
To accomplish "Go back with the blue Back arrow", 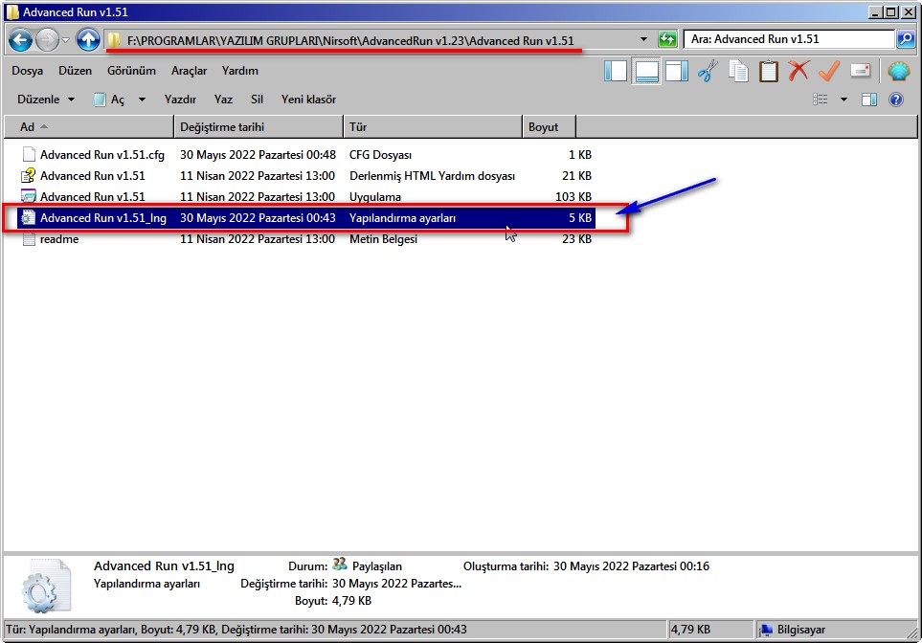I will coord(20,40).
